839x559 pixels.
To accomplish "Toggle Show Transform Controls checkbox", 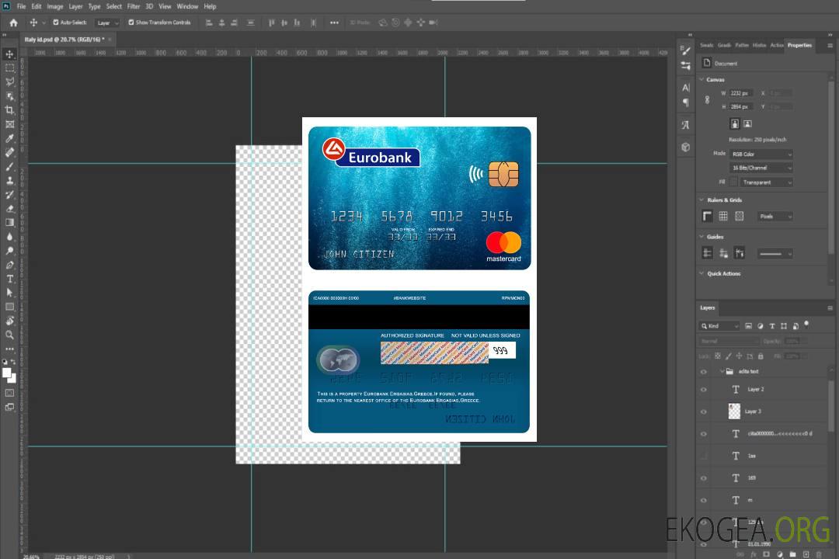I will click(131, 23).
